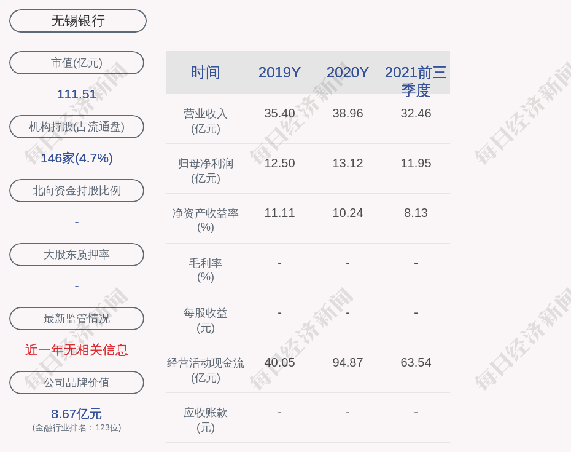
Task: Select net profit value 11.95
Action: pos(416,163)
